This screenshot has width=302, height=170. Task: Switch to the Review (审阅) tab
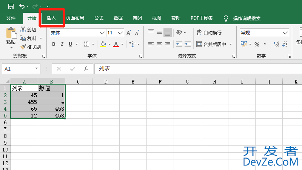click(137, 18)
